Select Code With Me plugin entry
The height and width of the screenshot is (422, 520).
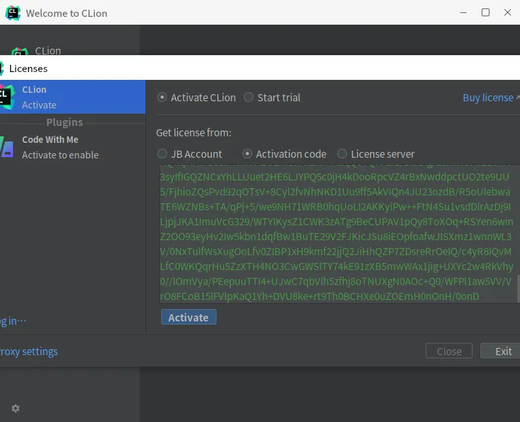[x=73, y=147]
